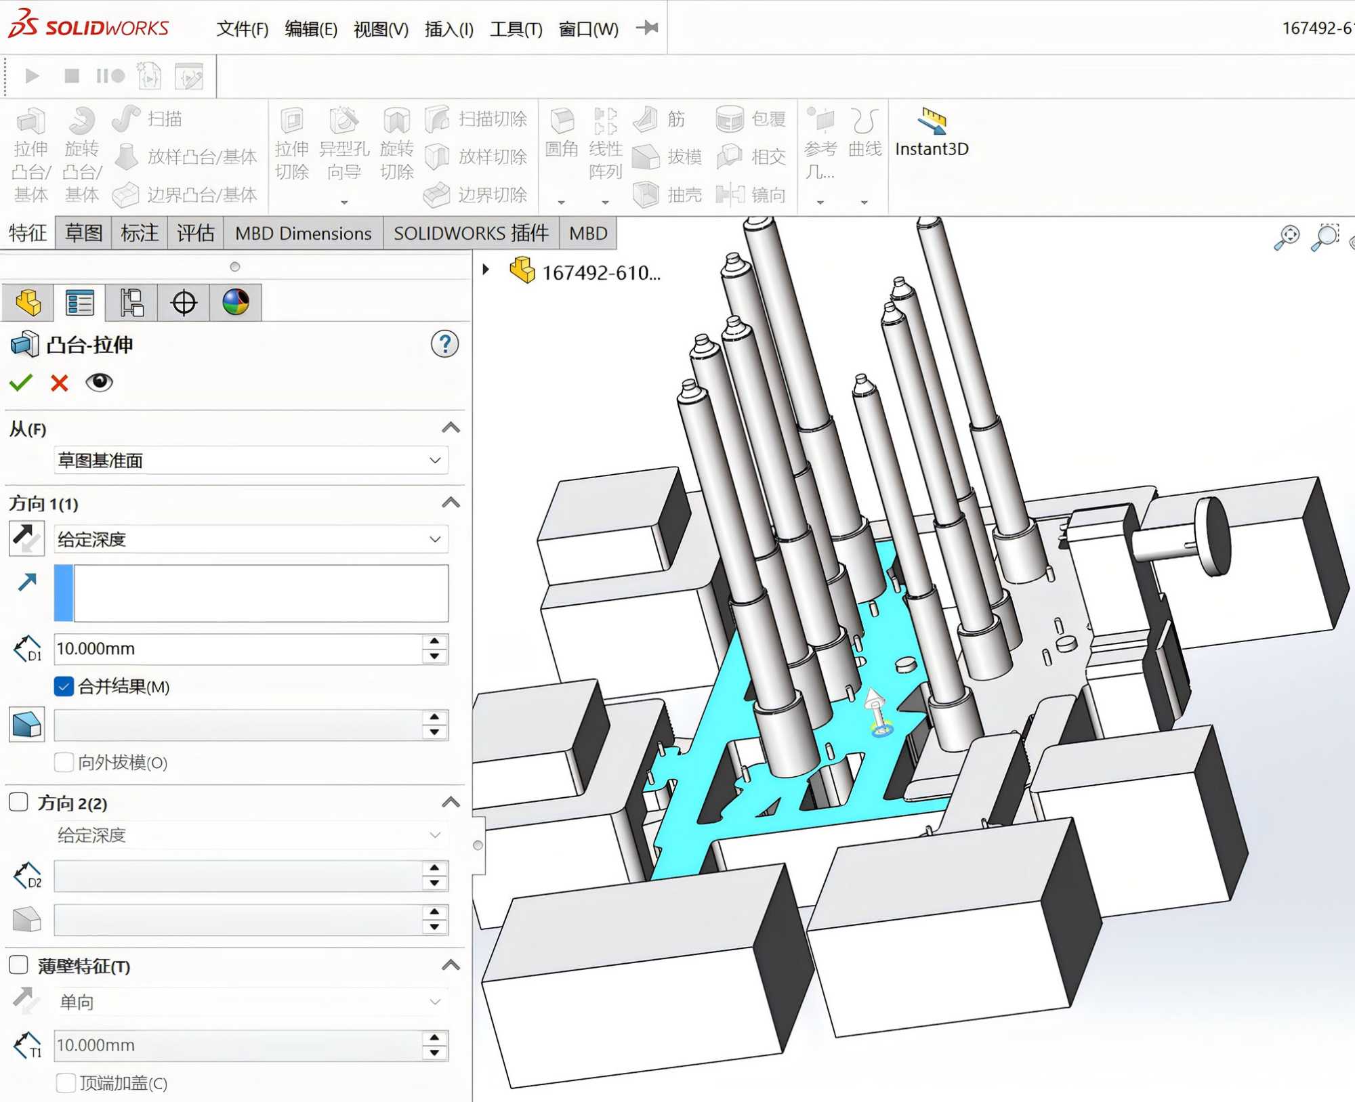Click the Instant3D ruler icon
Image resolution: width=1355 pixels, height=1102 pixels.
(932, 121)
